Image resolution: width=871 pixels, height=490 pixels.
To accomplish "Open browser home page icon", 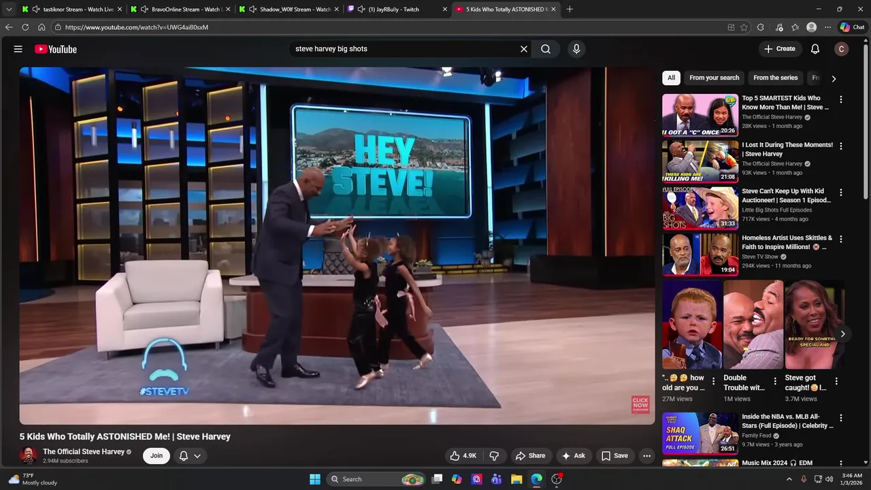I will click(x=42, y=27).
